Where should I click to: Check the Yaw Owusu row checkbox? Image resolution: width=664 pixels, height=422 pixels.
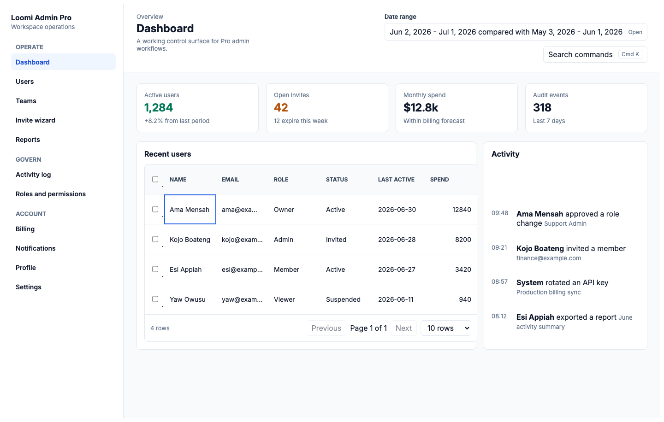(155, 299)
